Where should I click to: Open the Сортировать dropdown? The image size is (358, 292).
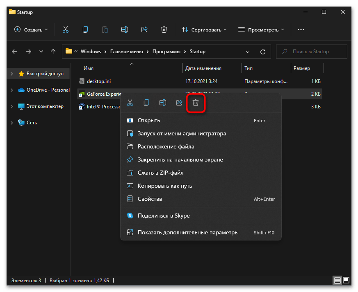(x=204, y=30)
